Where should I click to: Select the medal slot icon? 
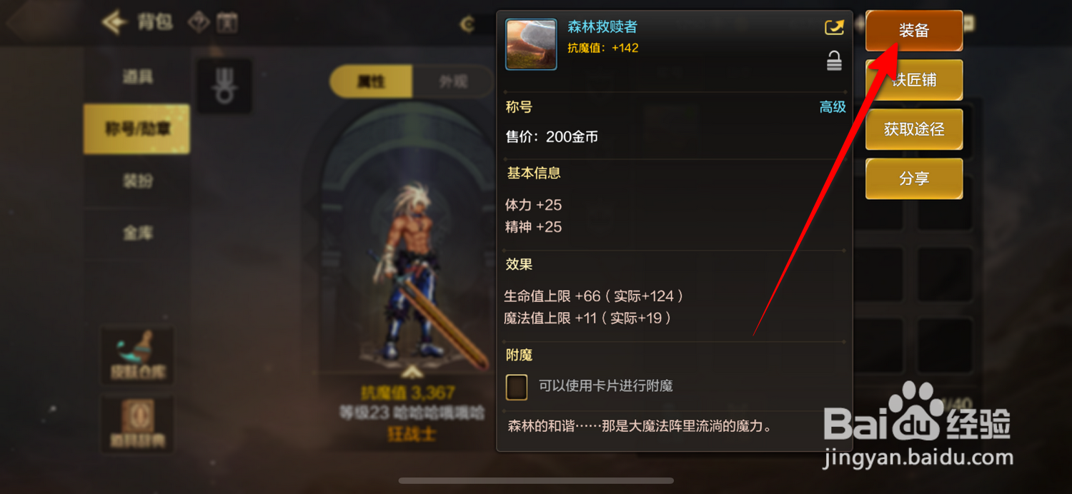[224, 86]
